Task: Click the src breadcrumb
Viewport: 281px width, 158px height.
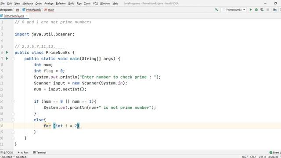Action: click(18, 10)
